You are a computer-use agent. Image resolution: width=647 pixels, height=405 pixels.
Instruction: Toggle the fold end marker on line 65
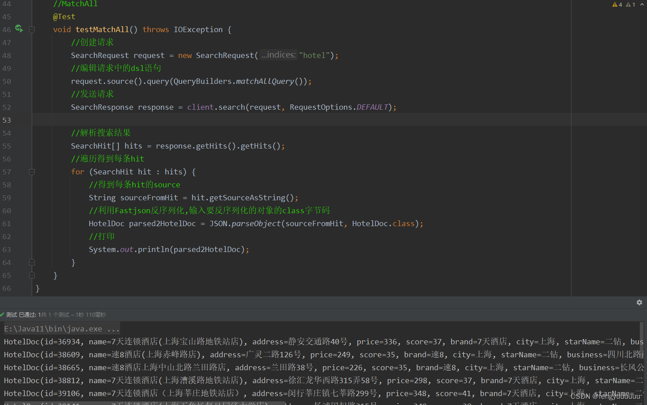[x=32, y=275]
